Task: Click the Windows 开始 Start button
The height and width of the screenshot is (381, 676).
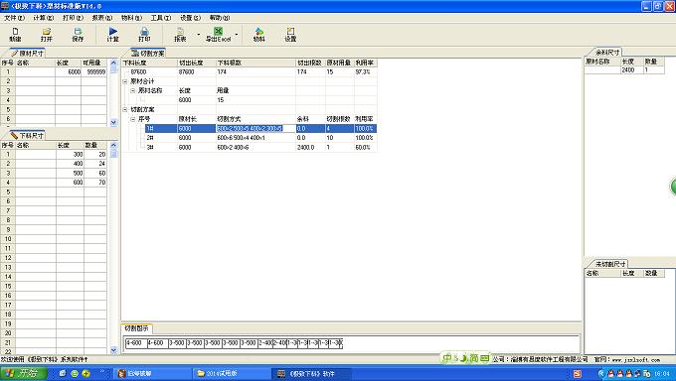Action: click(x=24, y=373)
